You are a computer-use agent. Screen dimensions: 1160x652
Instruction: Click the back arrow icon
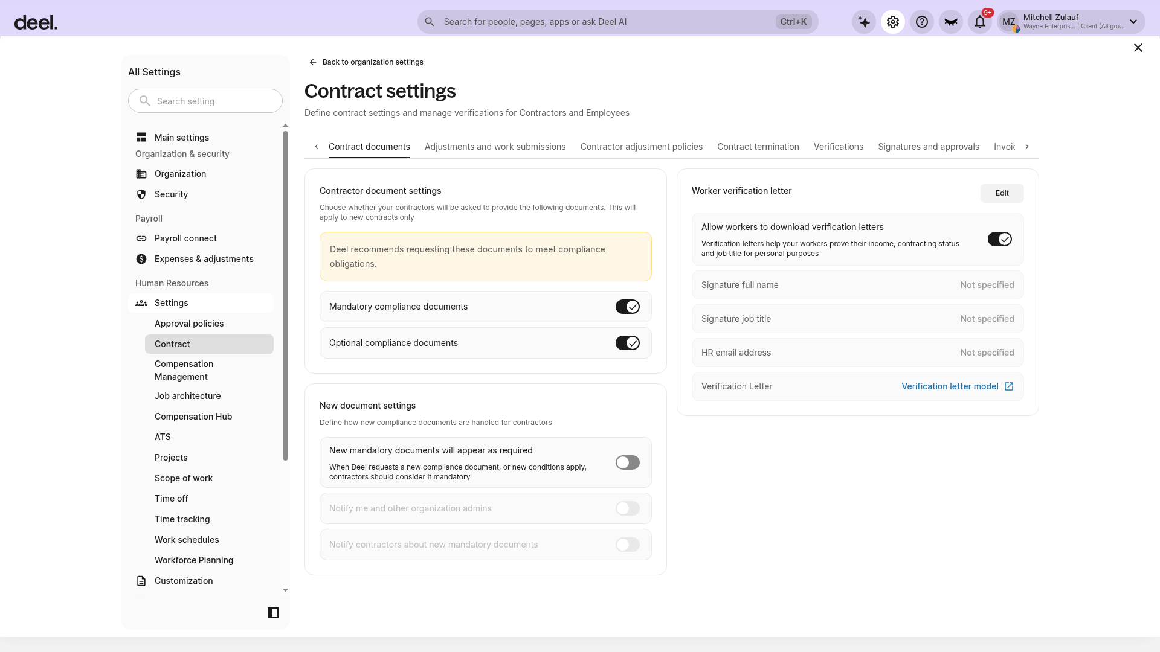pyautogui.click(x=313, y=62)
